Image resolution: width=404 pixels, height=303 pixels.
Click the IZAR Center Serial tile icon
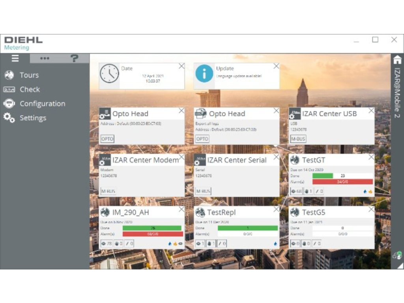tap(200, 160)
